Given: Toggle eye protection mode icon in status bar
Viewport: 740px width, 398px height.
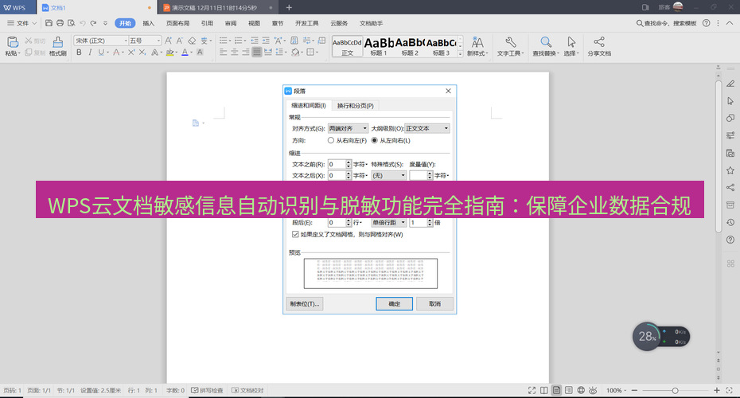Looking at the screenshot, I should (x=594, y=391).
